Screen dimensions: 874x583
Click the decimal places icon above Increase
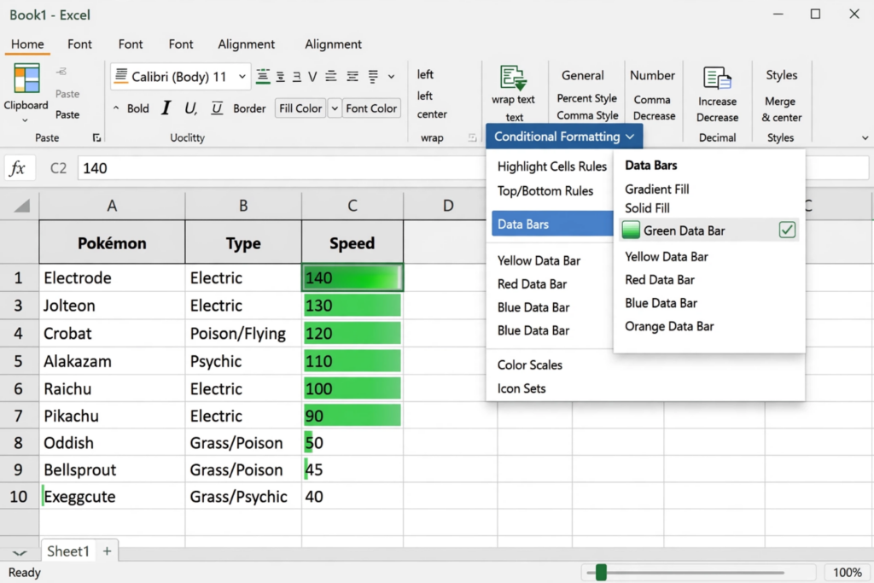click(x=717, y=79)
